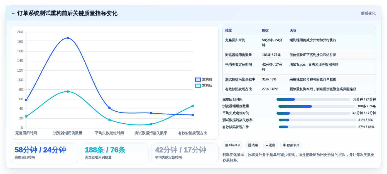387x174 pixels.
Task: Click the progress value 31% / 8%
Action: (x=365, y=120)
